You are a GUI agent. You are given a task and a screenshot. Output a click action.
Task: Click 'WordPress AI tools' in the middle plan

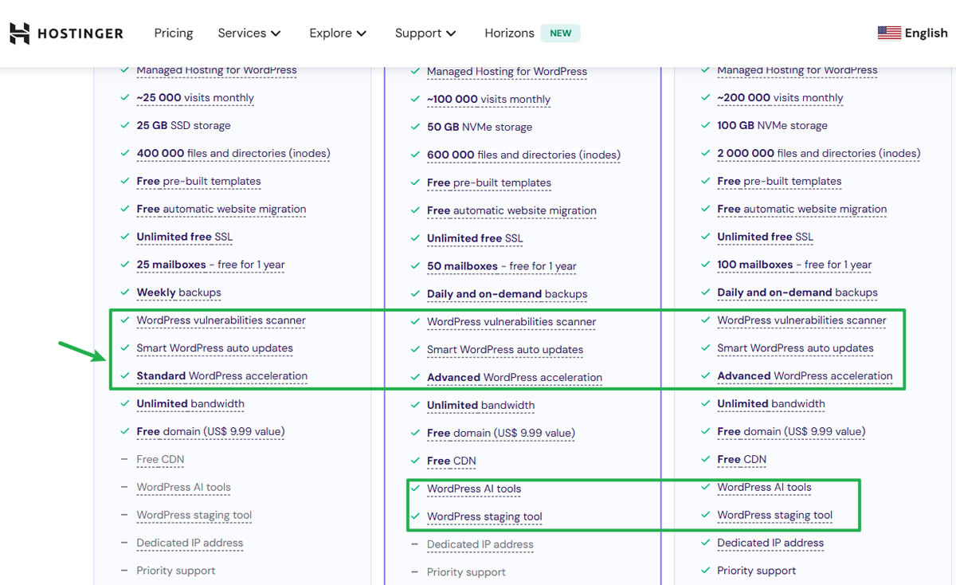coord(474,490)
